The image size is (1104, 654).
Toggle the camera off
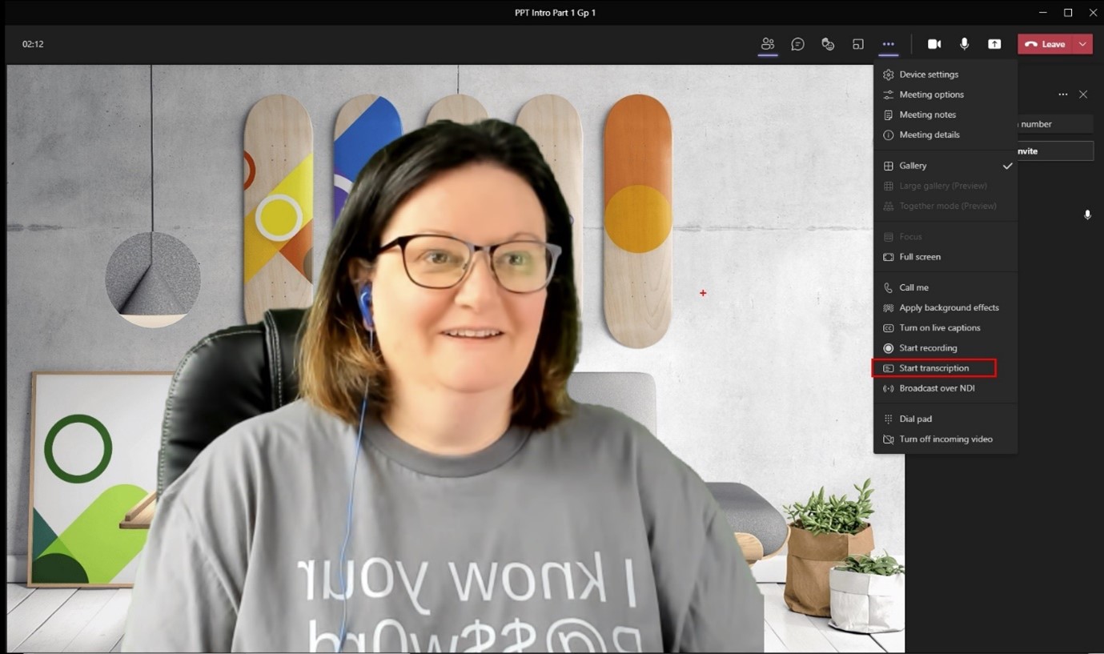tap(934, 44)
